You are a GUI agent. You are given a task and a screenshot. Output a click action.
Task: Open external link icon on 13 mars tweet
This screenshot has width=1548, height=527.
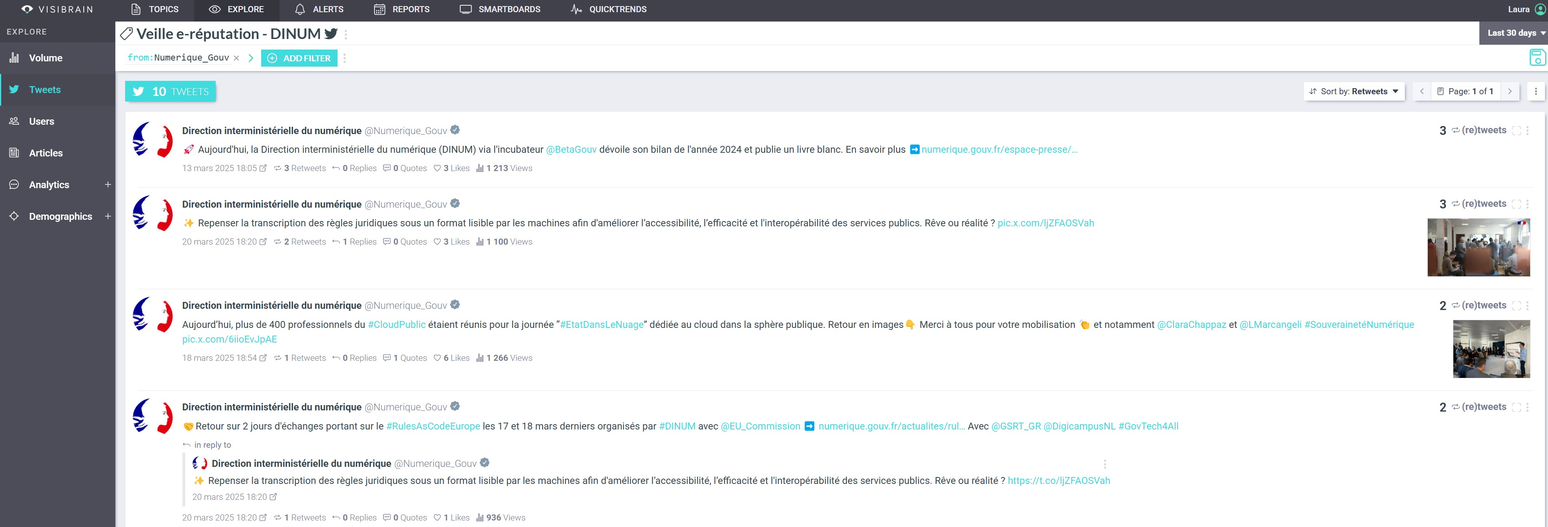point(263,168)
